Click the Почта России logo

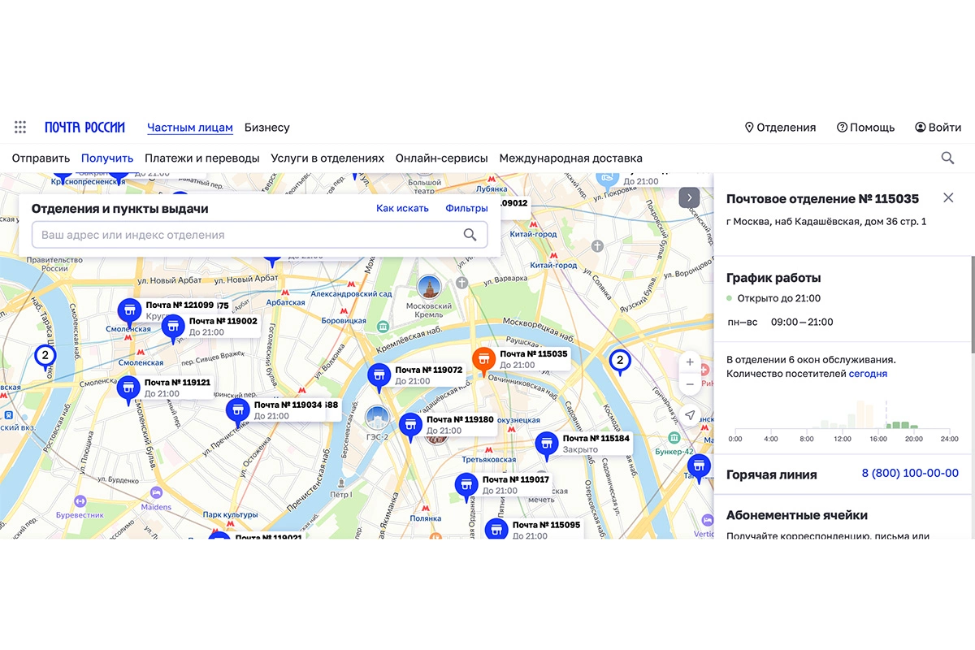(84, 128)
